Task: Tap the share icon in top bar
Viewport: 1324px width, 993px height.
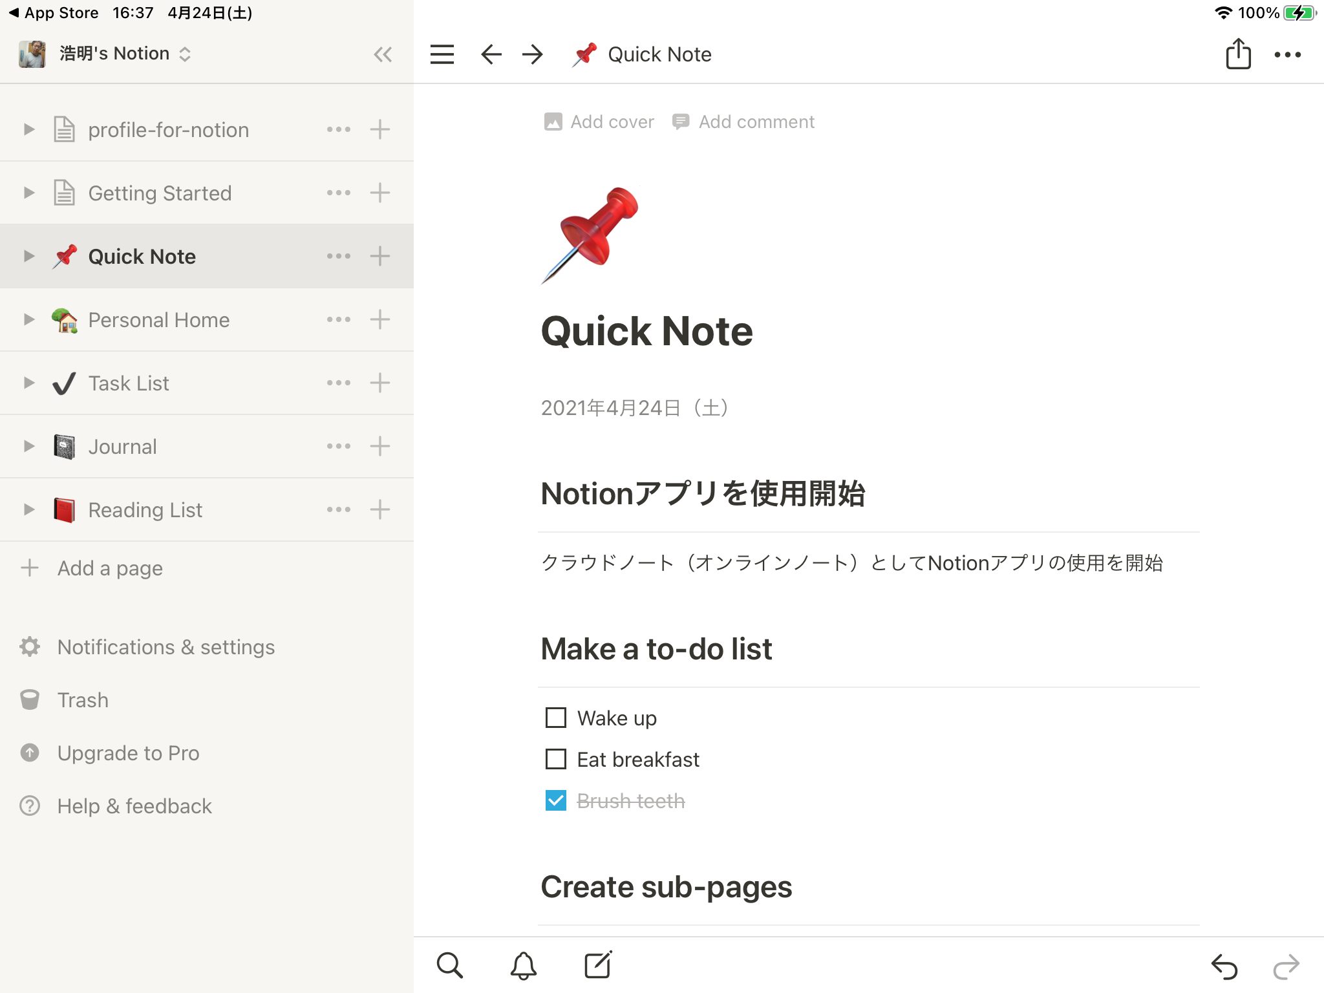Action: click(x=1238, y=53)
